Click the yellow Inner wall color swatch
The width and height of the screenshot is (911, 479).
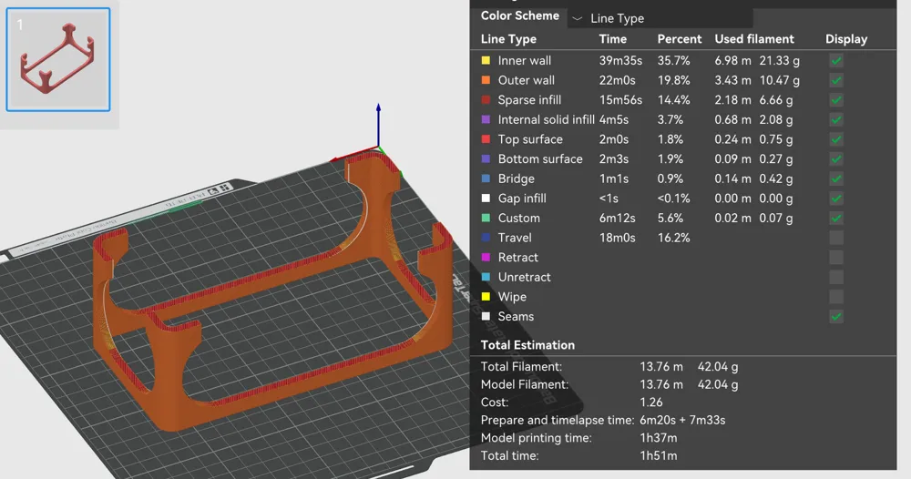pyautogui.click(x=486, y=60)
